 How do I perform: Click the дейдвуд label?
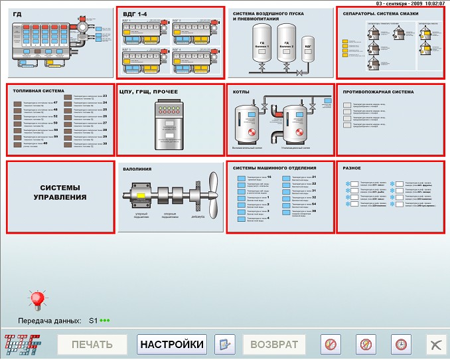(x=198, y=217)
